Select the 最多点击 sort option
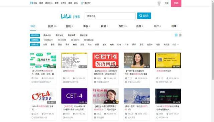 (47, 35)
